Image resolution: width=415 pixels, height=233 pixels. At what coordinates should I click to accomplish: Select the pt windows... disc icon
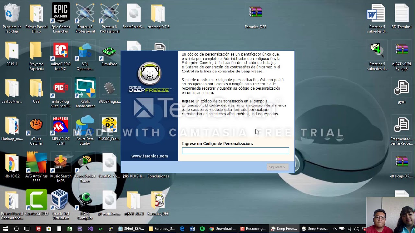click(109, 203)
